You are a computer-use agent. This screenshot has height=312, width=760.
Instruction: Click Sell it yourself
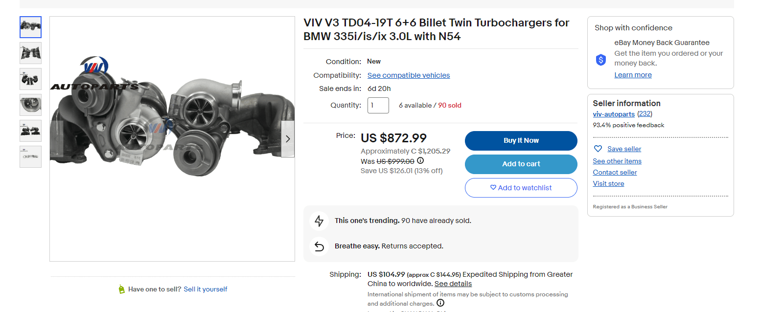[205, 289]
